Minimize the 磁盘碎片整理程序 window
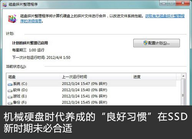192x139 pixels. tap(164, 3)
